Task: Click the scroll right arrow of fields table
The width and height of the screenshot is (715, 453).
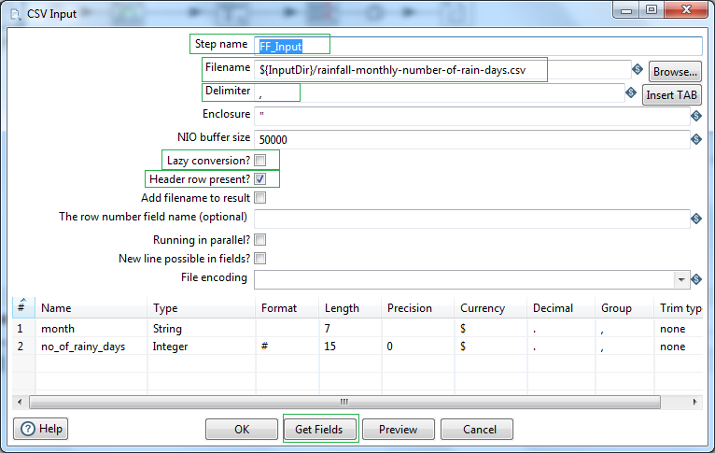Action: pyautogui.click(x=695, y=402)
